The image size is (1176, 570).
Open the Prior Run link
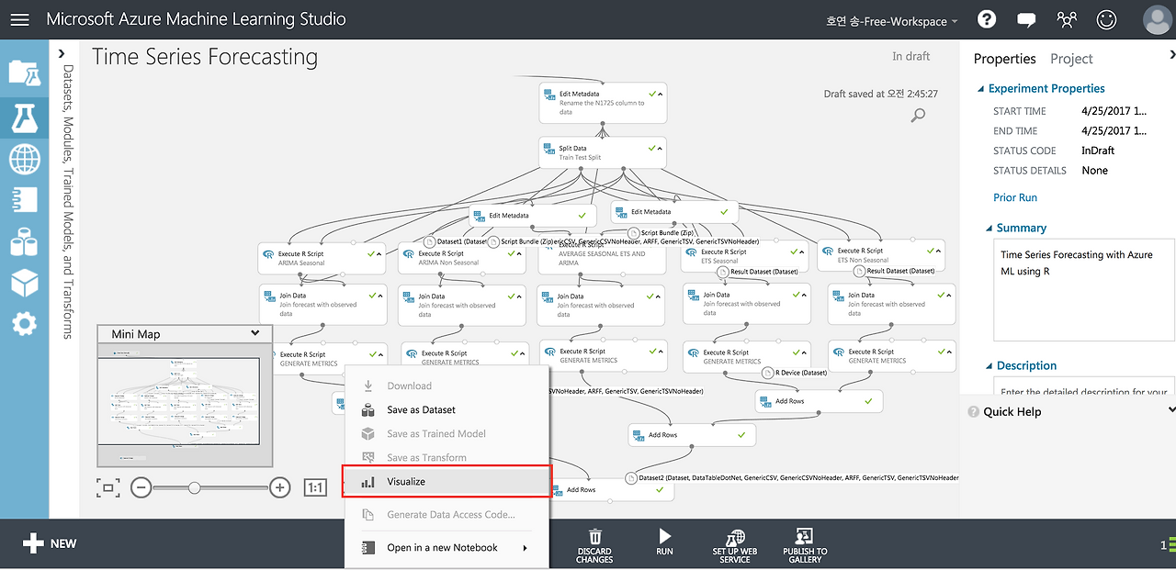(x=1014, y=198)
